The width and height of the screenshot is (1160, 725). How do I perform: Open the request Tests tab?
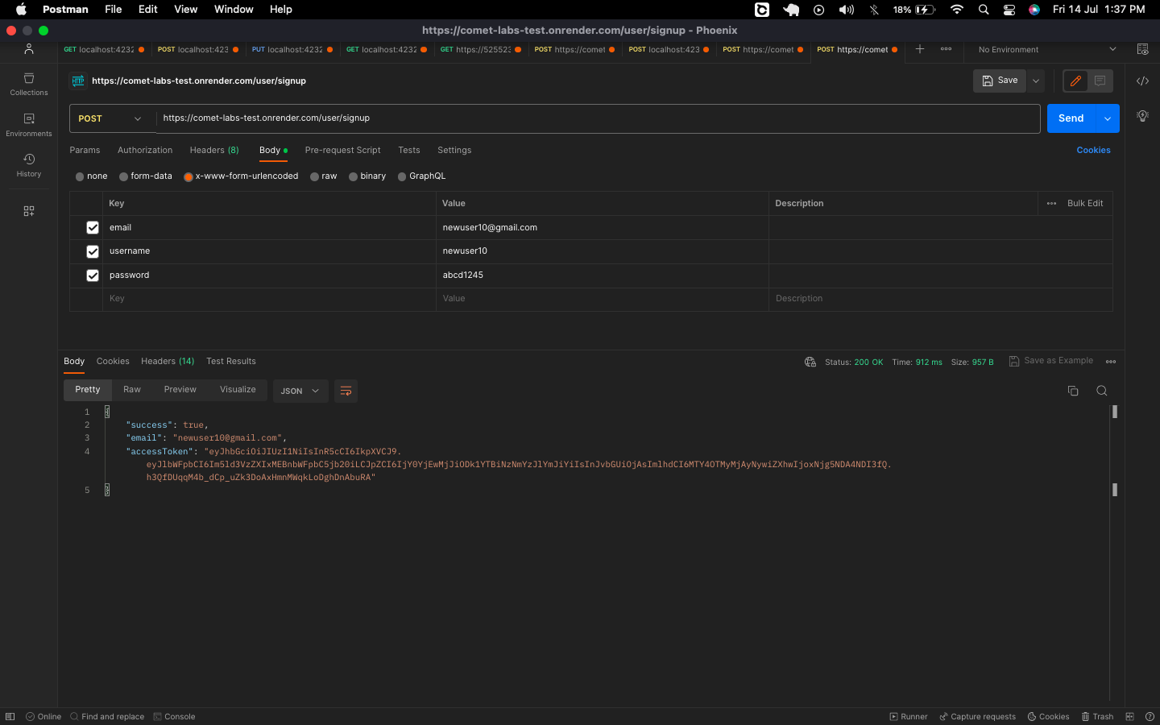tap(409, 151)
